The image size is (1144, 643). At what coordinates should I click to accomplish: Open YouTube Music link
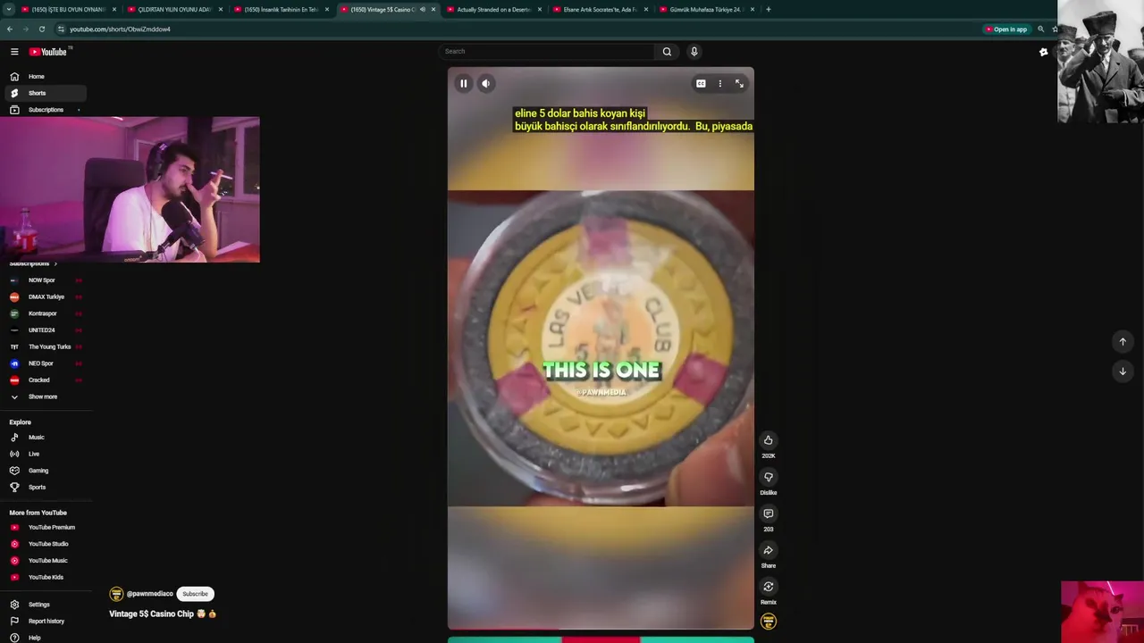(45, 561)
